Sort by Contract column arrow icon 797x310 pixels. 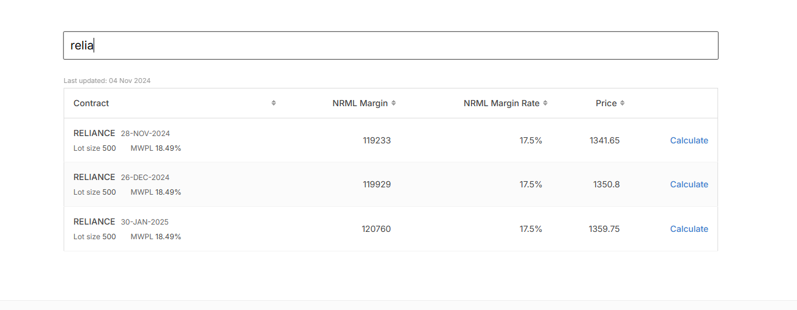point(273,103)
